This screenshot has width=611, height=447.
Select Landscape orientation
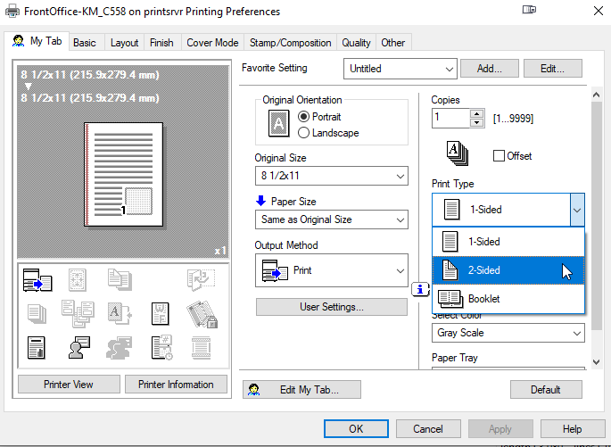pos(304,133)
